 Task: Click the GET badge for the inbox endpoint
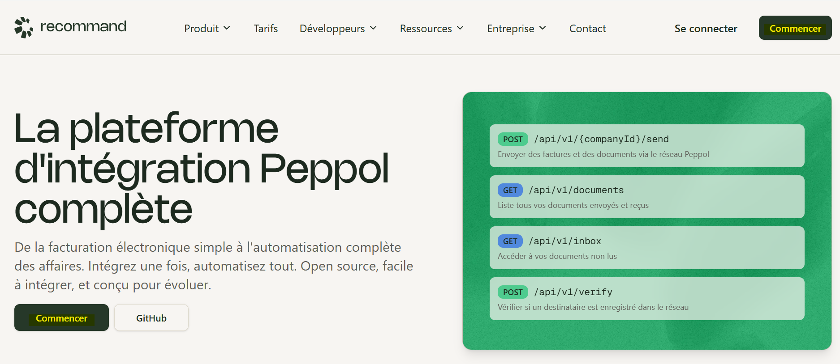point(510,241)
